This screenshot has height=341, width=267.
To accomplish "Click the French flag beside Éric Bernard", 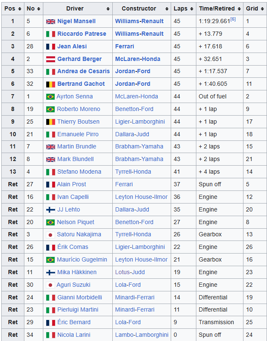I will click(50, 322).
